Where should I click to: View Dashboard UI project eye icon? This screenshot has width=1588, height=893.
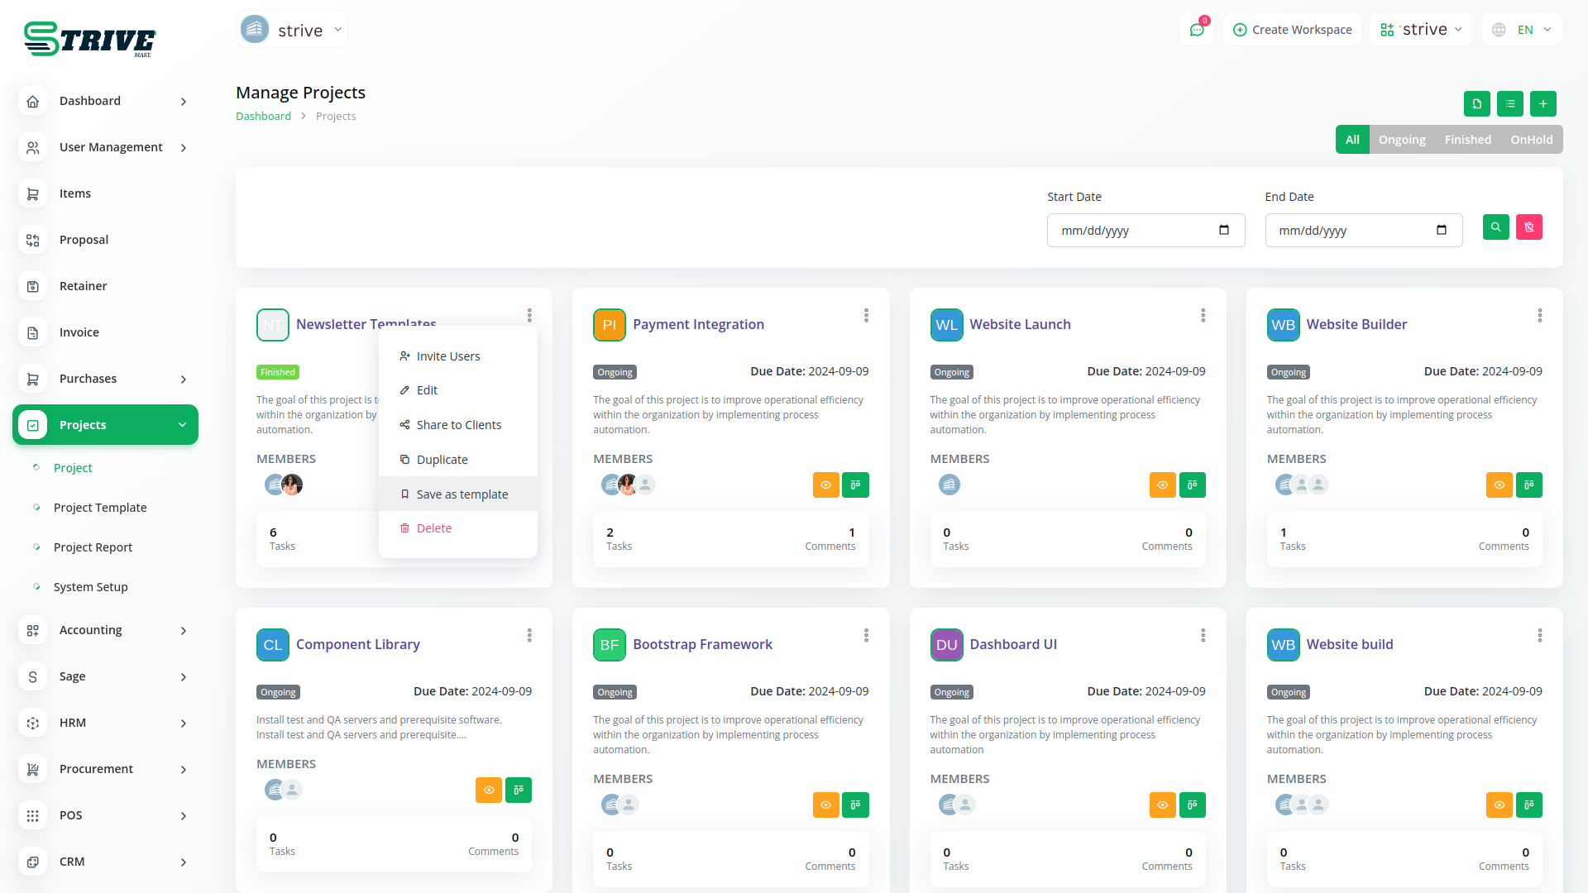(1162, 805)
